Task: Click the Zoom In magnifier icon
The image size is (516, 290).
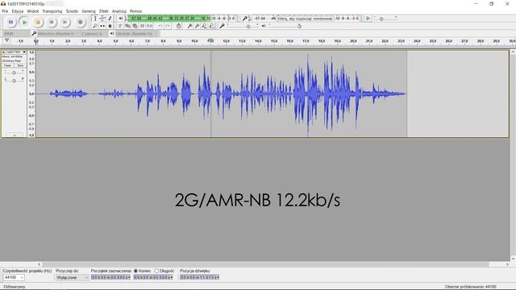Action: click(189, 26)
